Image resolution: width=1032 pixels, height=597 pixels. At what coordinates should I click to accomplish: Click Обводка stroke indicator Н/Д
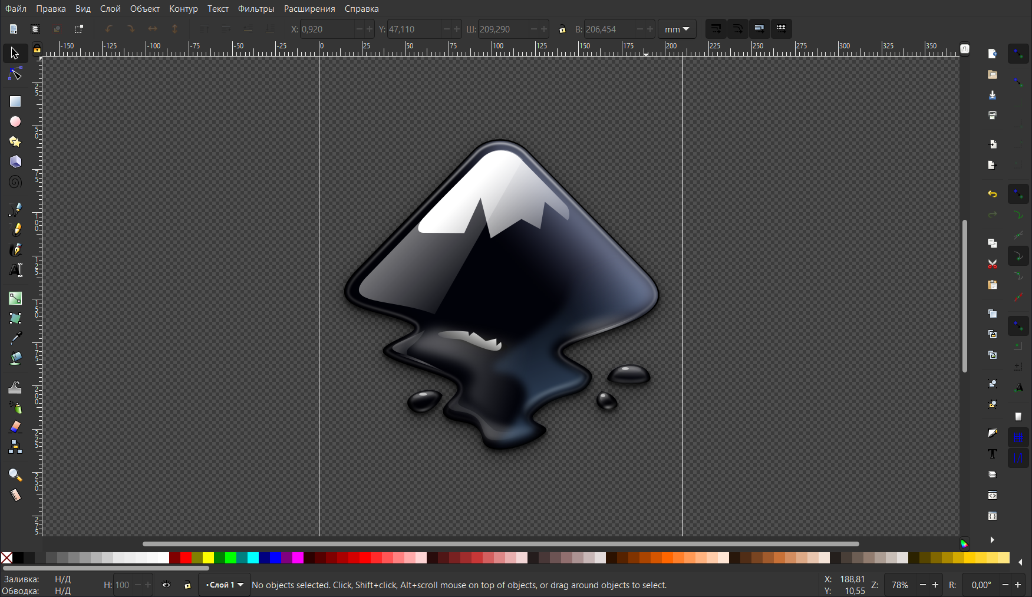point(62,591)
